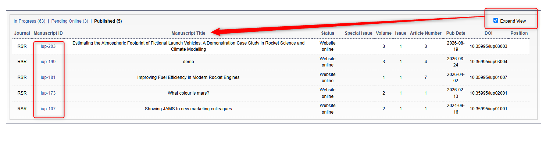Click the Volume column header
This screenshot has width=553, height=141.
click(383, 33)
